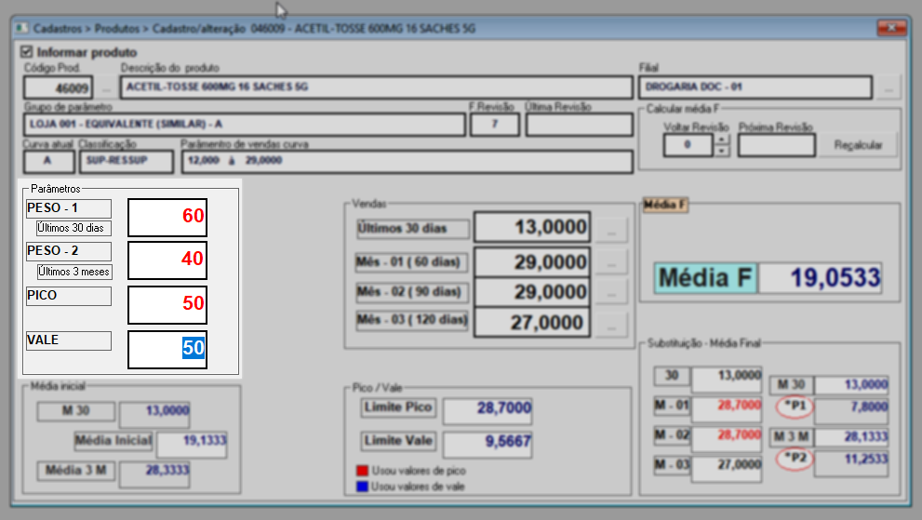This screenshot has width=922, height=520.
Task: Click Mês - 03 (120 dias) value 27,0000
Action: click(x=532, y=323)
